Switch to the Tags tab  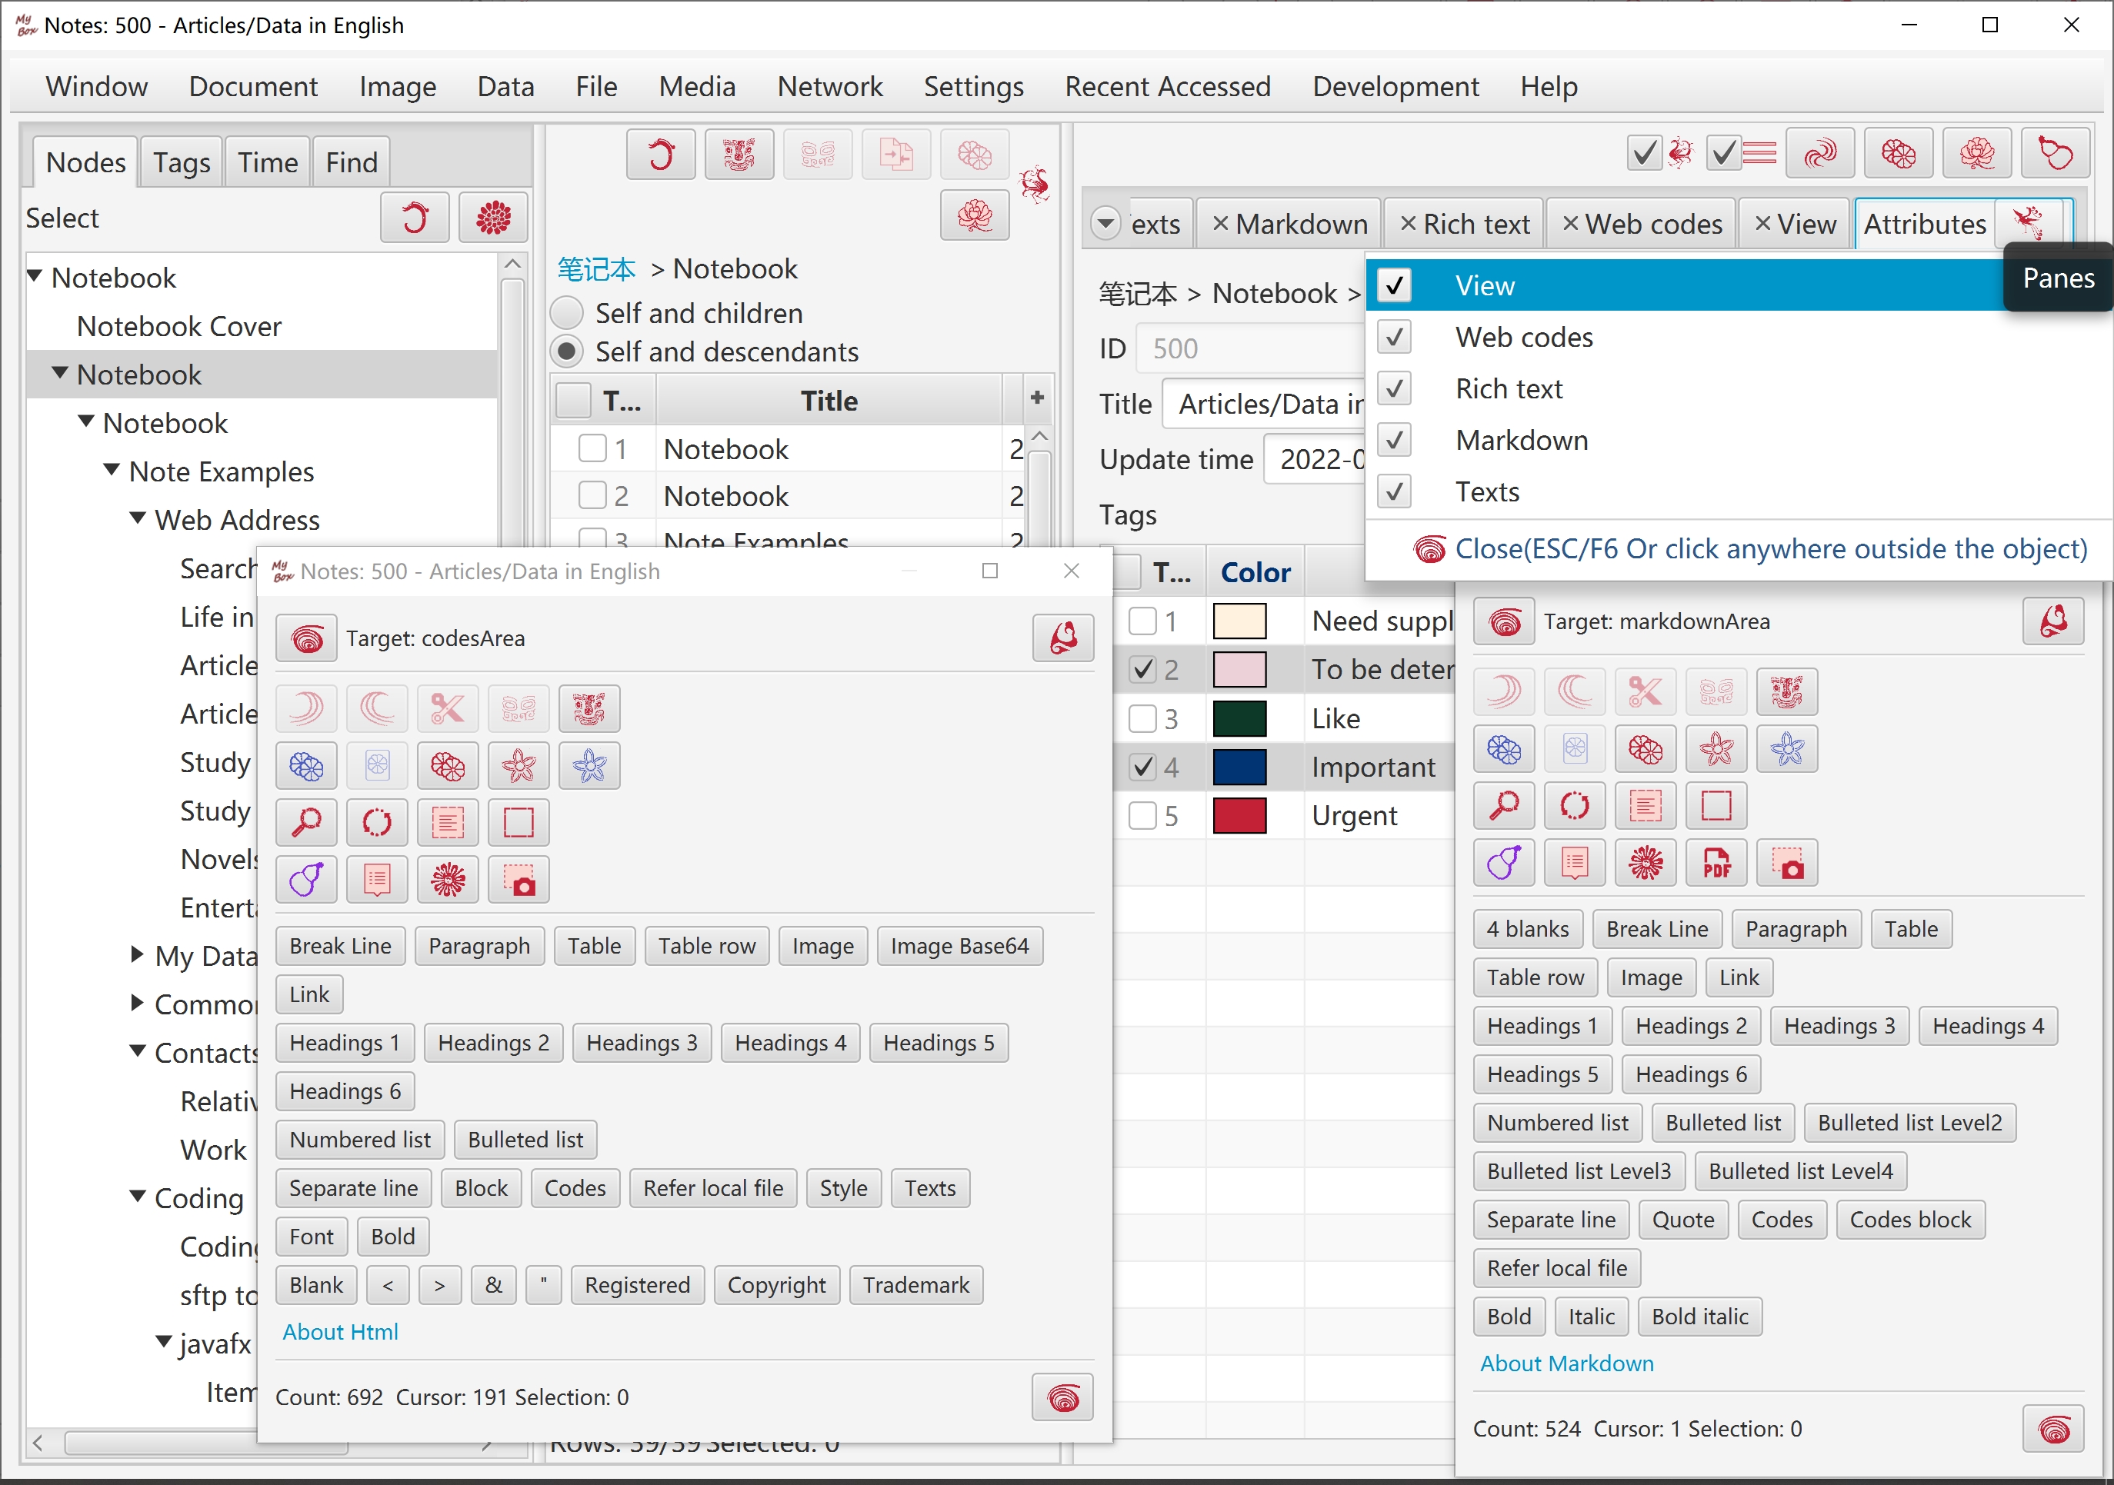tap(182, 162)
